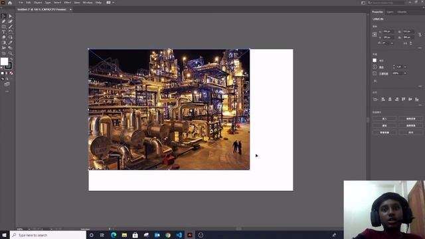Open the Effect menu
This screenshot has height=239, width=425.
click(x=68, y=3)
